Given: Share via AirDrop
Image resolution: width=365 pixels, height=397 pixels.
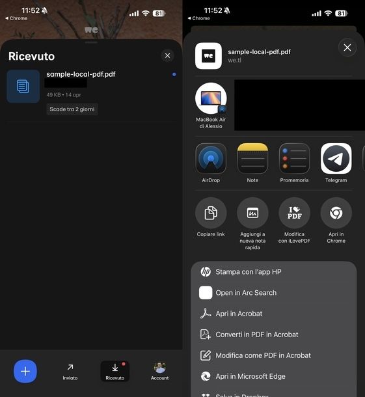Looking at the screenshot, I should tap(211, 163).
